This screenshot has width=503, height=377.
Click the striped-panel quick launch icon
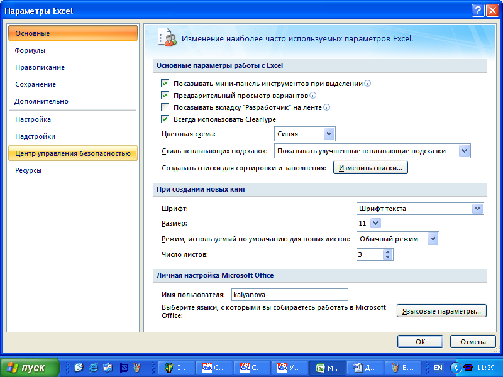[122, 368]
